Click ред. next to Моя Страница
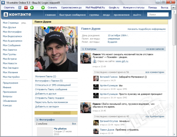The width and height of the screenshot is (177, 137). coord(24,23)
